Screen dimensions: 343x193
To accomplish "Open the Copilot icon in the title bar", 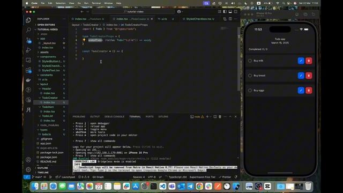I will click(179, 12).
